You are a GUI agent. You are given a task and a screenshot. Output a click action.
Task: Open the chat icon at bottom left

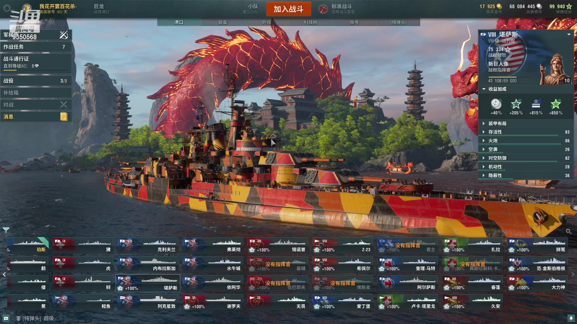6,318
